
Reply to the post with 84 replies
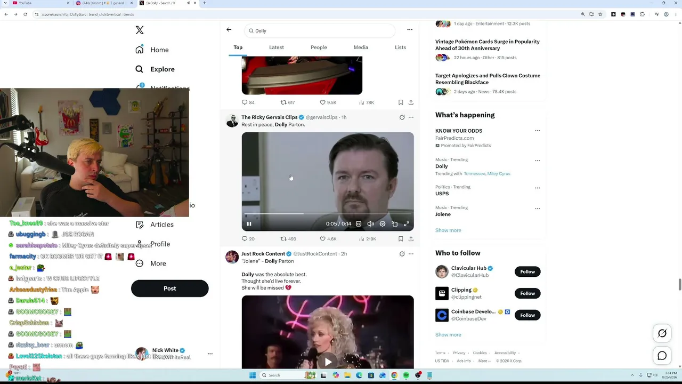[x=245, y=102]
